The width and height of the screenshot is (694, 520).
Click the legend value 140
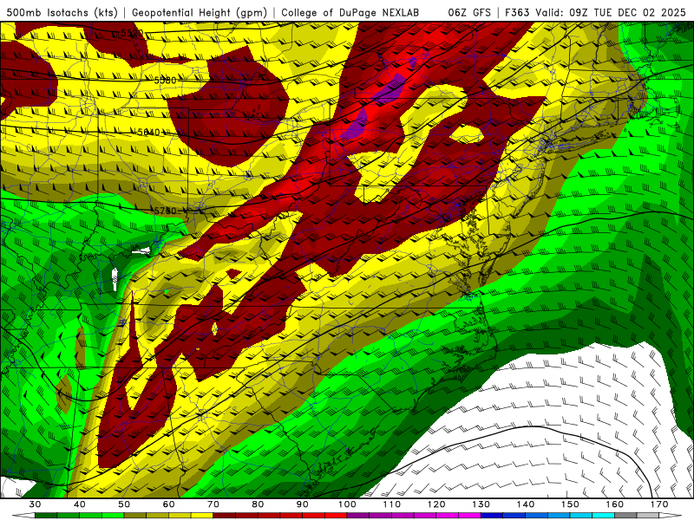[x=526, y=504]
